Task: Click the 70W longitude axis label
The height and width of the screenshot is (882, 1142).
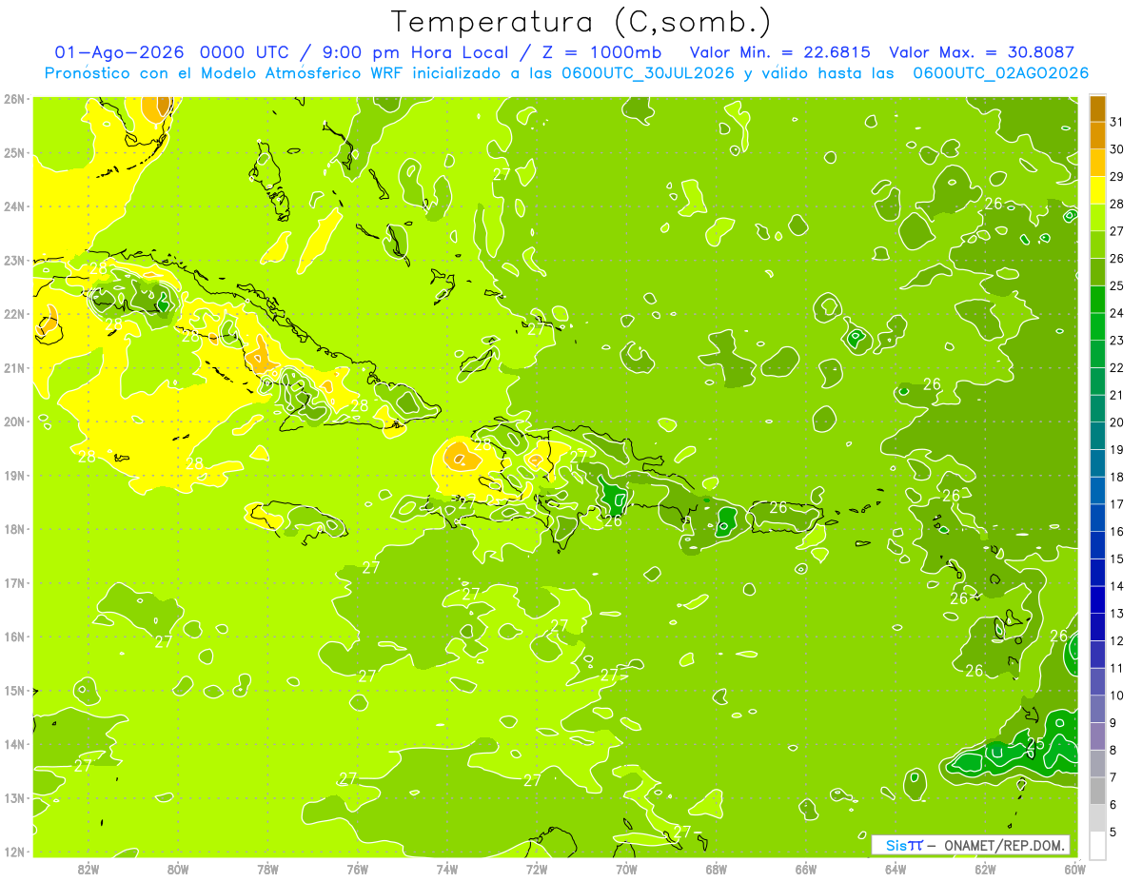Action: tap(626, 869)
